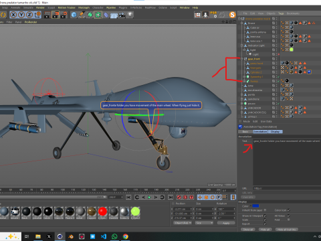Add a Light object bulb icon
This screenshot has width=321, height=241.
pos(130,15)
